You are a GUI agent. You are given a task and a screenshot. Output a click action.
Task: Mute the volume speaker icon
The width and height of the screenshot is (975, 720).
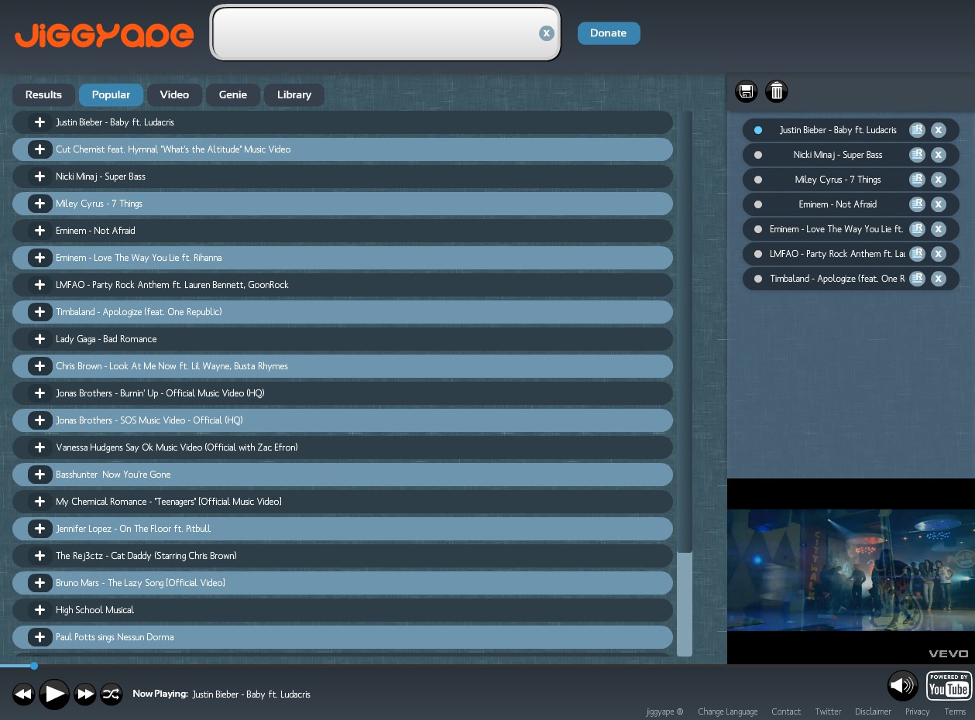903,686
